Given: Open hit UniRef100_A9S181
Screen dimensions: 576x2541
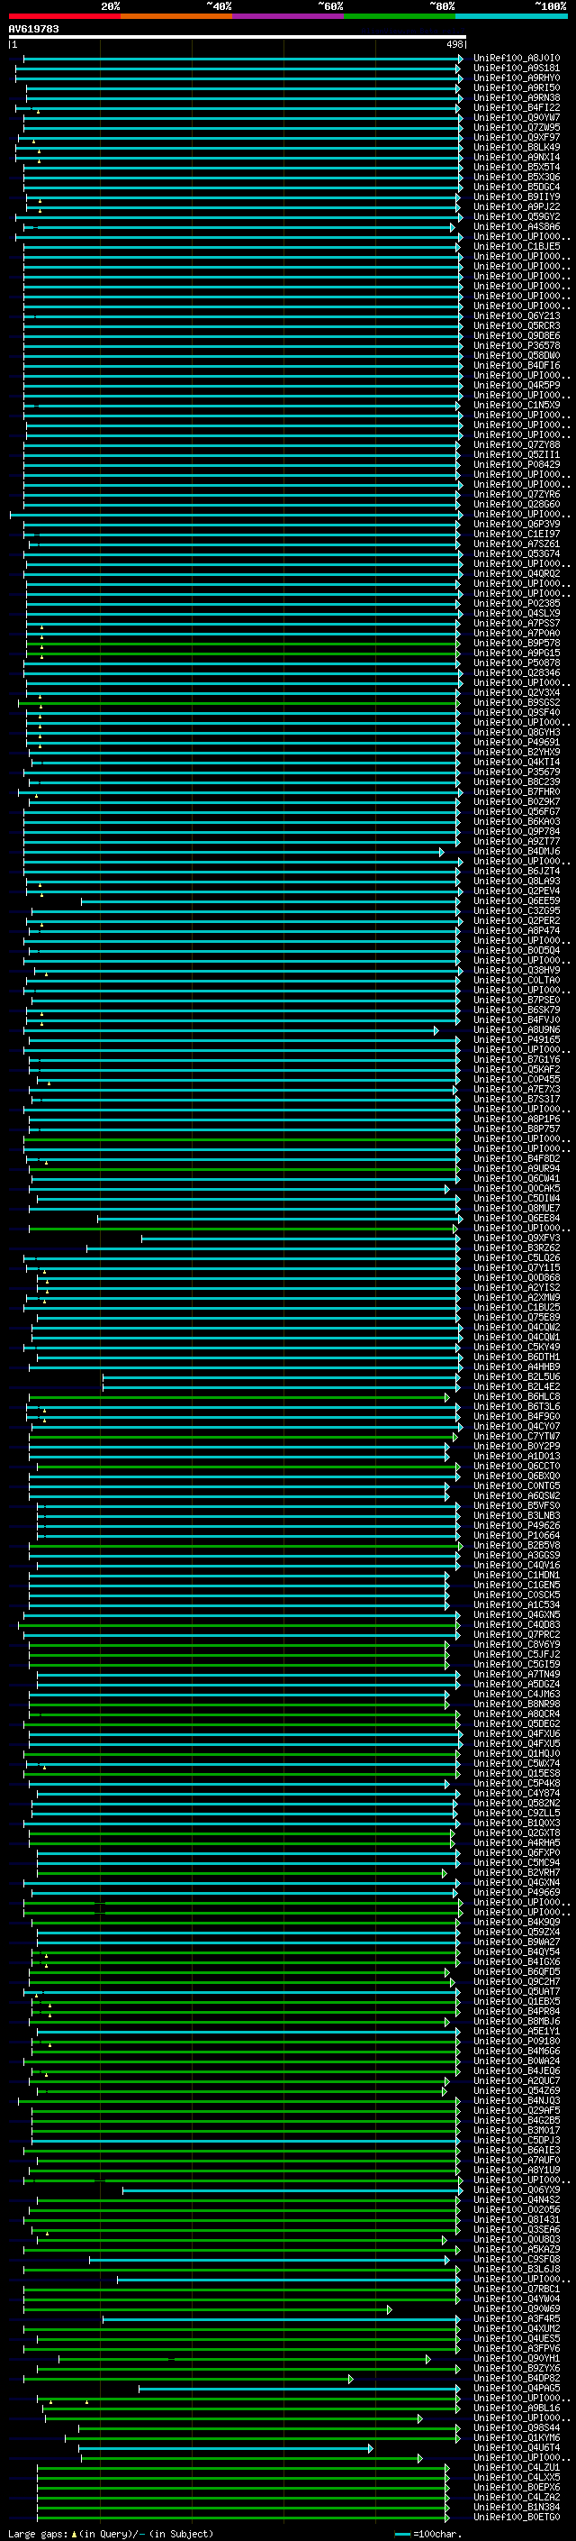Looking at the screenshot, I should click(x=517, y=69).
